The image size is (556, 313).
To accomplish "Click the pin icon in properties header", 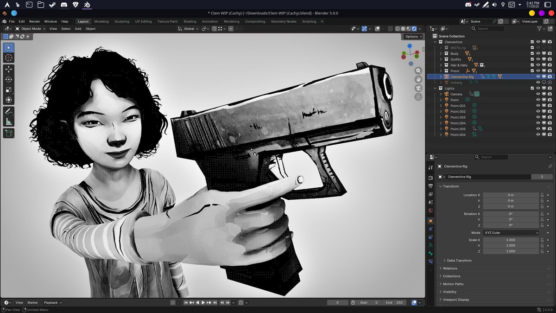I will (550, 166).
